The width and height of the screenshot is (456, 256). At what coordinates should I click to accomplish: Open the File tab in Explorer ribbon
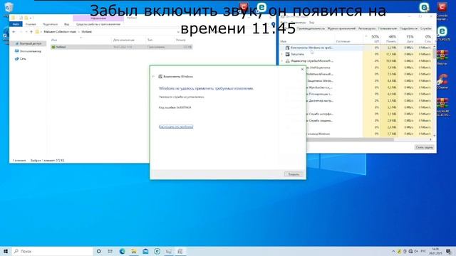16,24
